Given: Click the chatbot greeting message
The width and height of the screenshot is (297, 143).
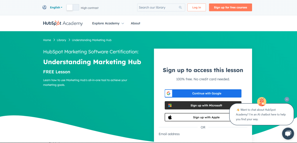Looking at the screenshot, I should [262, 114].
